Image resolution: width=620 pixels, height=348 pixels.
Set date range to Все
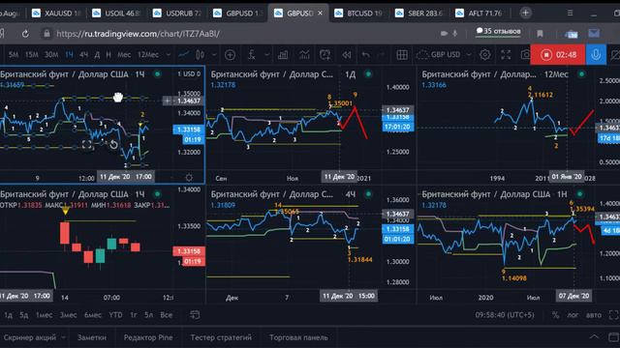click(x=166, y=315)
